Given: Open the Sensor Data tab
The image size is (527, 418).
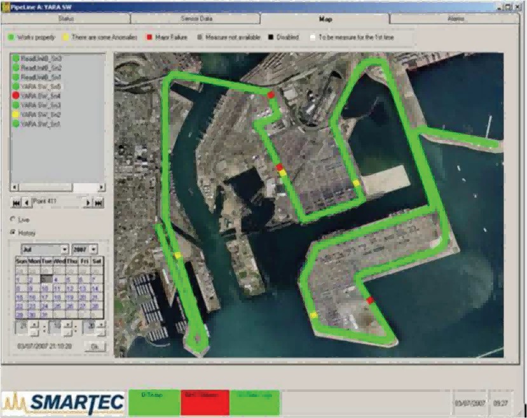Looking at the screenshot, I should tap(196, 19).
